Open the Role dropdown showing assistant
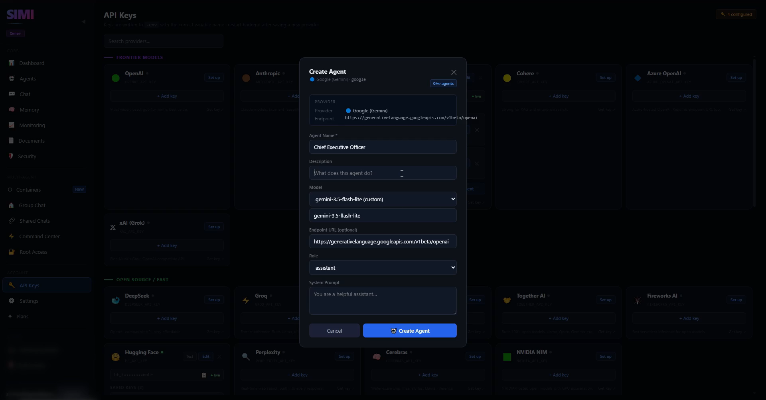The width and height of the screenshot is (766, 400). (x=383, y=268)
